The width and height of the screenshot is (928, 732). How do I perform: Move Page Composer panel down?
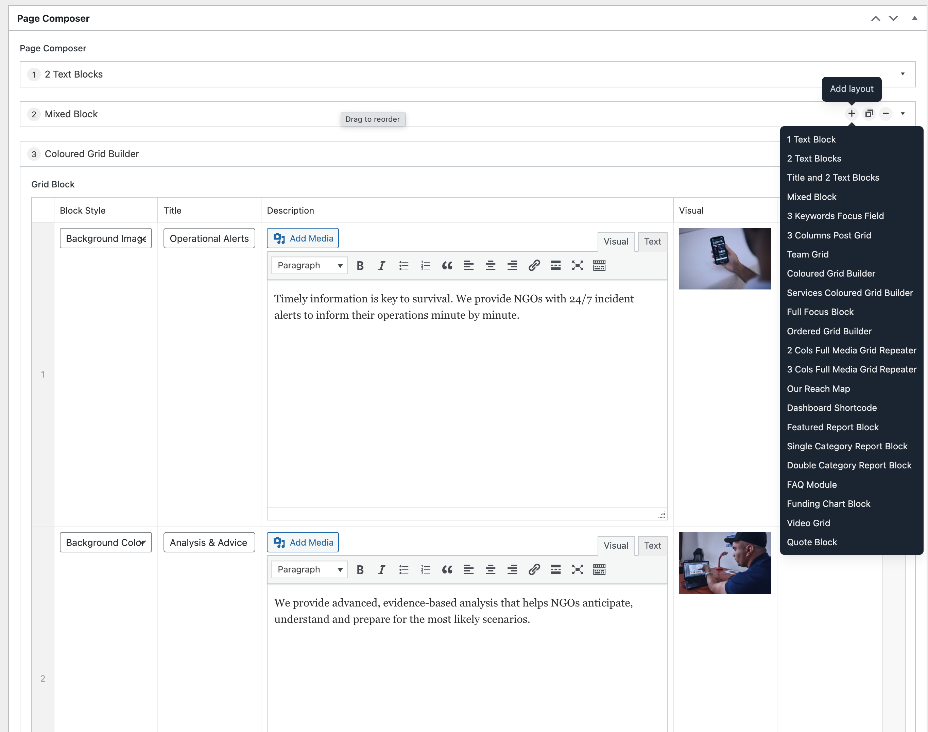893,18
